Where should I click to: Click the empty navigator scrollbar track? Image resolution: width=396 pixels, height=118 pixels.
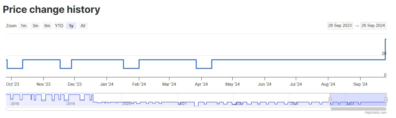tap(168, 109)
